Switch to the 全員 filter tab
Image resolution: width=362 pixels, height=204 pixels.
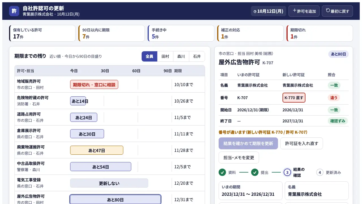[x=149, y=56]
